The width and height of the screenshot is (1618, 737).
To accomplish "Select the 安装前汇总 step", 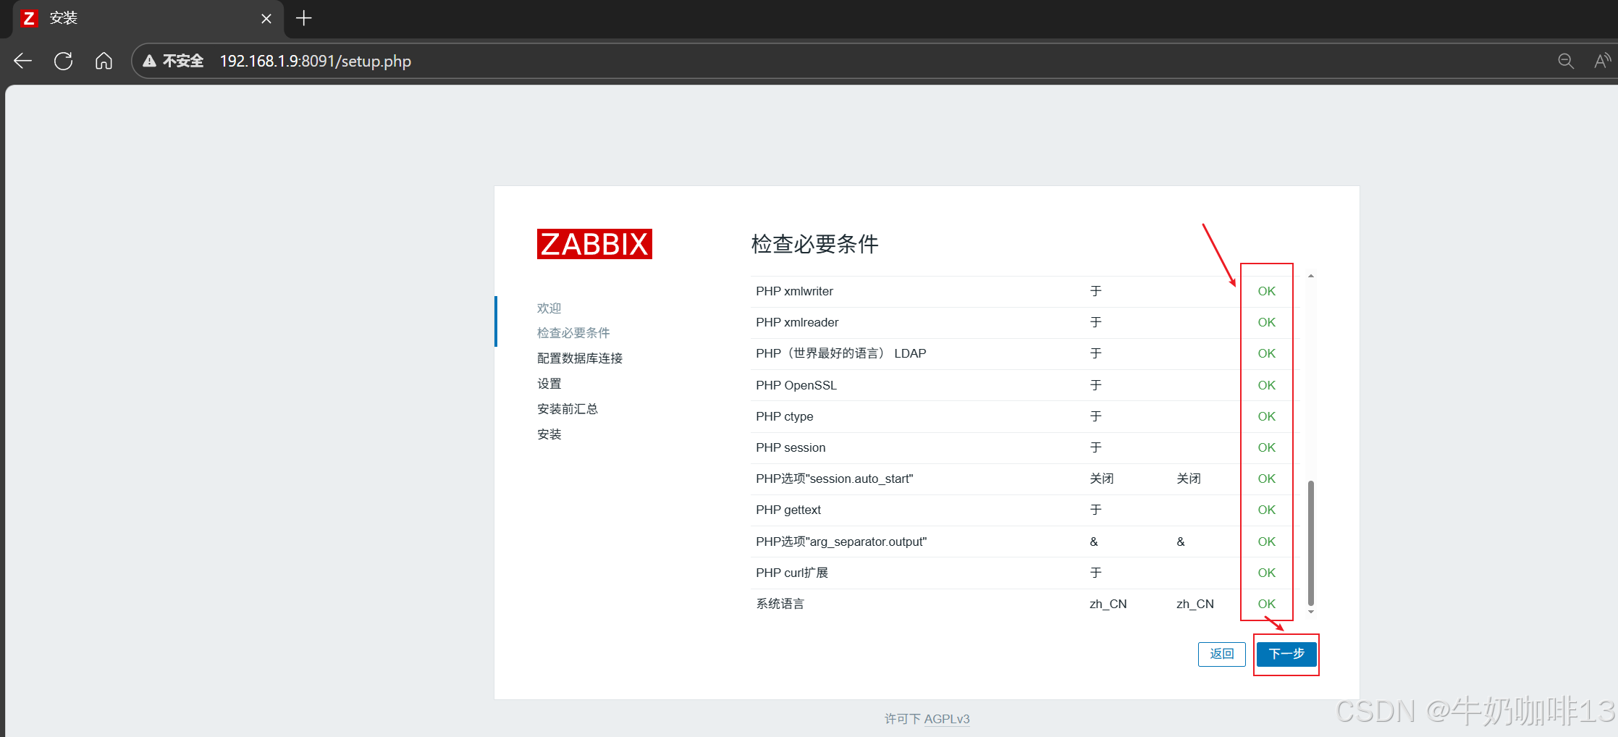I will [x=568, y=409].
